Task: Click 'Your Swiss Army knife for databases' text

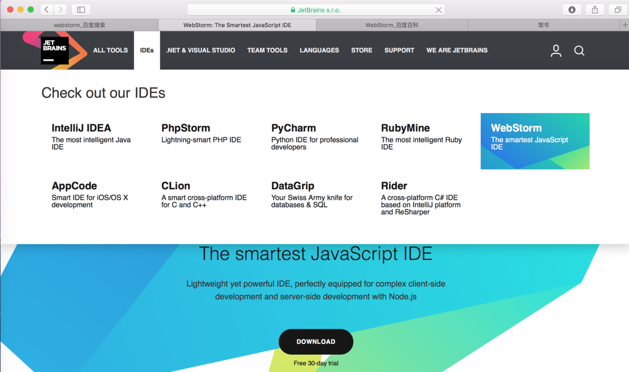Action: tap(312, 201)
